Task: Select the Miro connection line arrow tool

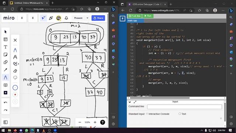Action: point(6,70)
